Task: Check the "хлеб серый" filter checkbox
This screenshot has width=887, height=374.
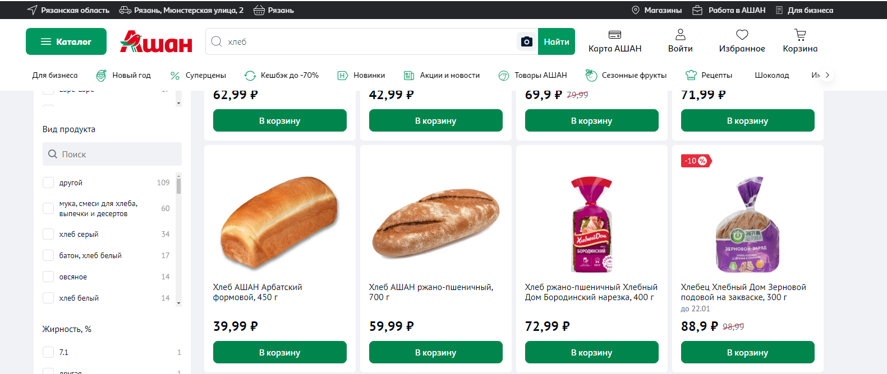Action: [x=48, y=234]
